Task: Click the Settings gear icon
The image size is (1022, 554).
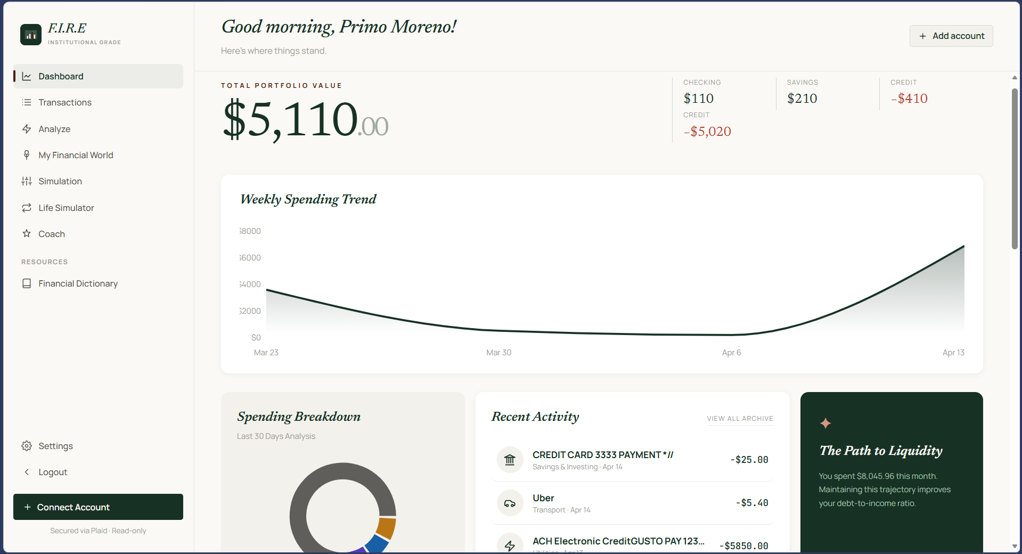Action: coord(27,446)
